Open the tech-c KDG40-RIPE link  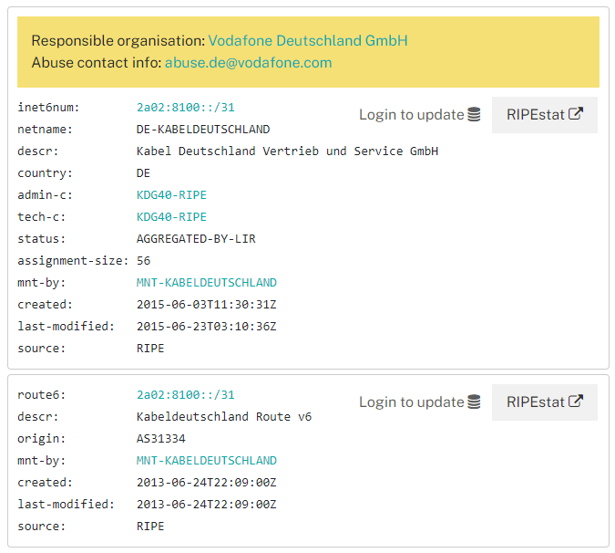171,217
